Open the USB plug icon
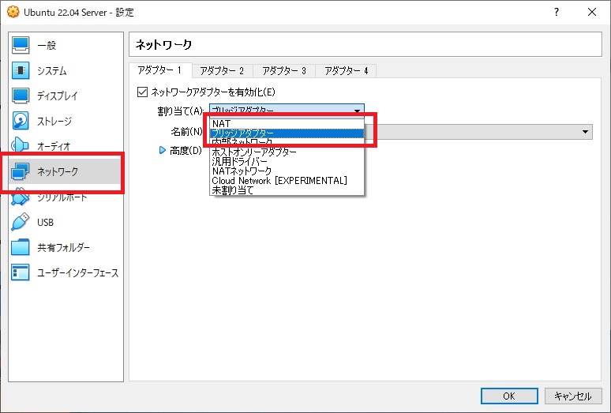The height and width of the screenshot is (413, 611). coord(21,222)
